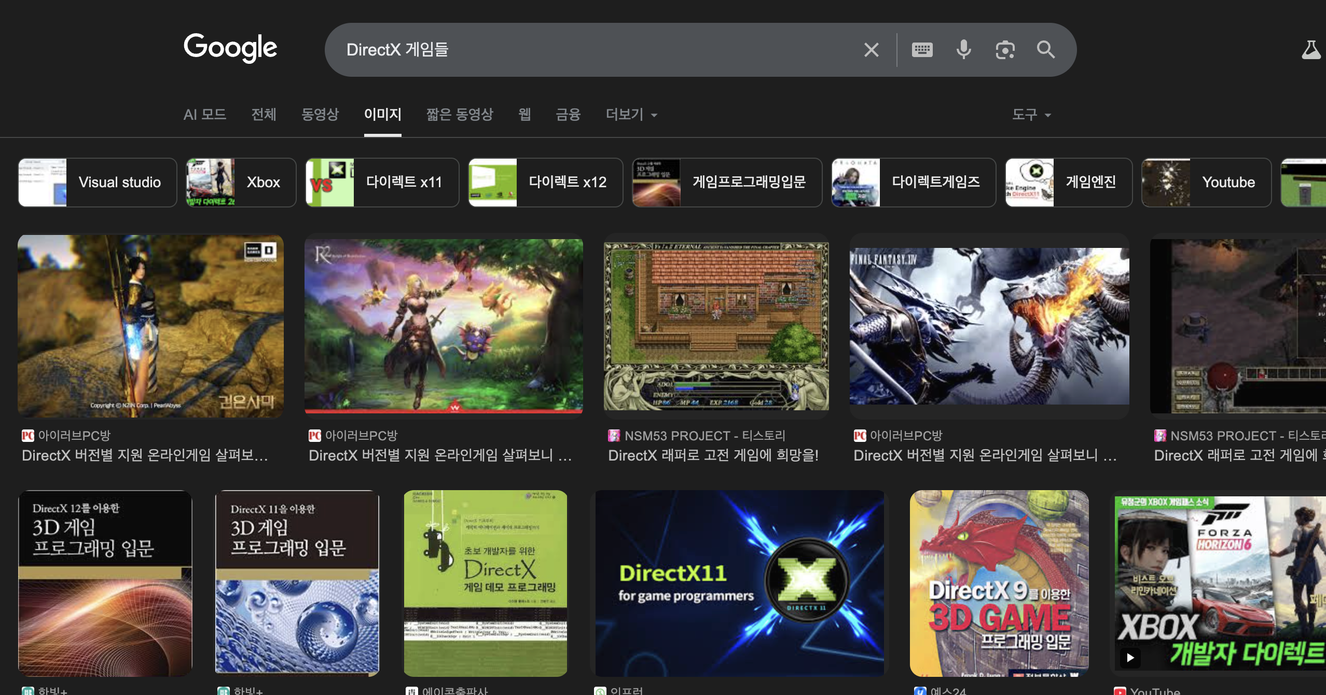Viewport: 1326px width, 695px height.
Task: Open DirectX 12 3D 게임 프로그래밍 입문 book cover
Action: point(105,583)
